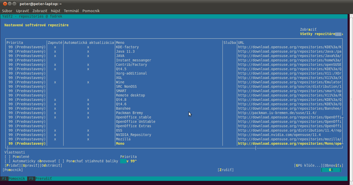Select the OpenOffice UnStable repository

click(136, 122)
